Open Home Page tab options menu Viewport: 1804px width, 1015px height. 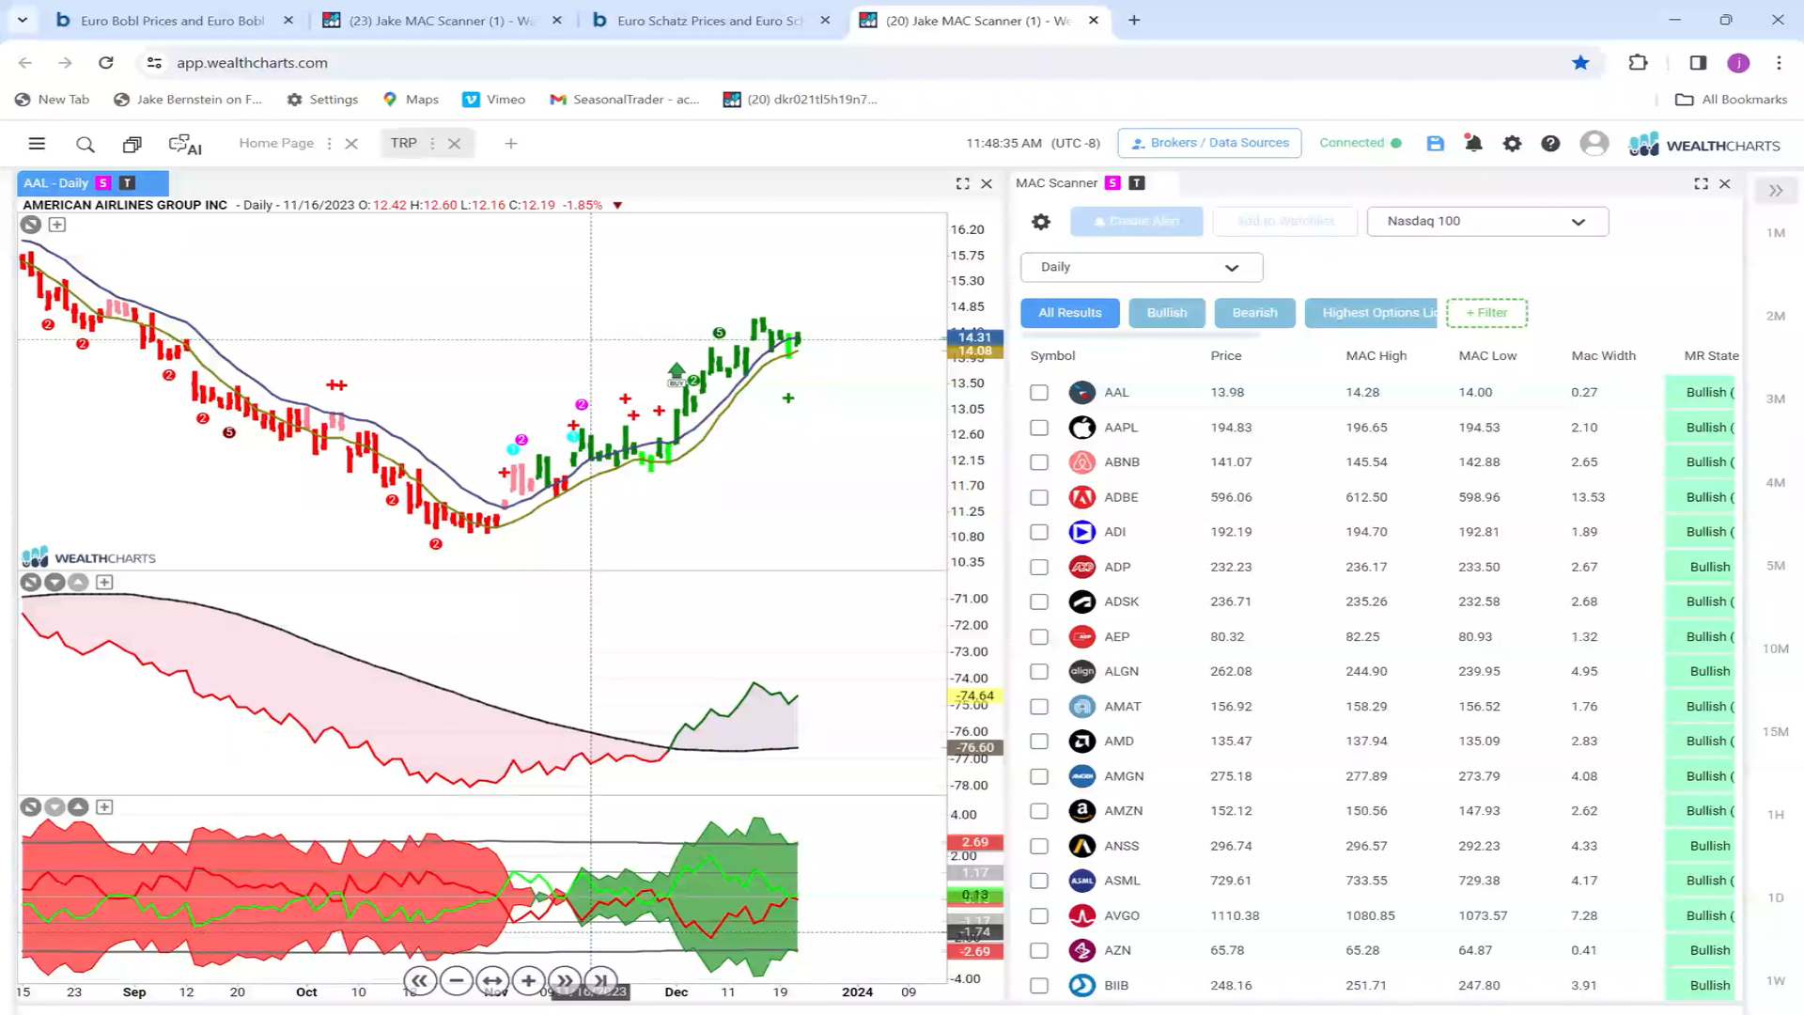tap(329, 144)
